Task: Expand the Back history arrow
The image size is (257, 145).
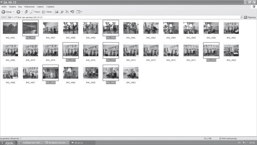Action: coord(14,12)
